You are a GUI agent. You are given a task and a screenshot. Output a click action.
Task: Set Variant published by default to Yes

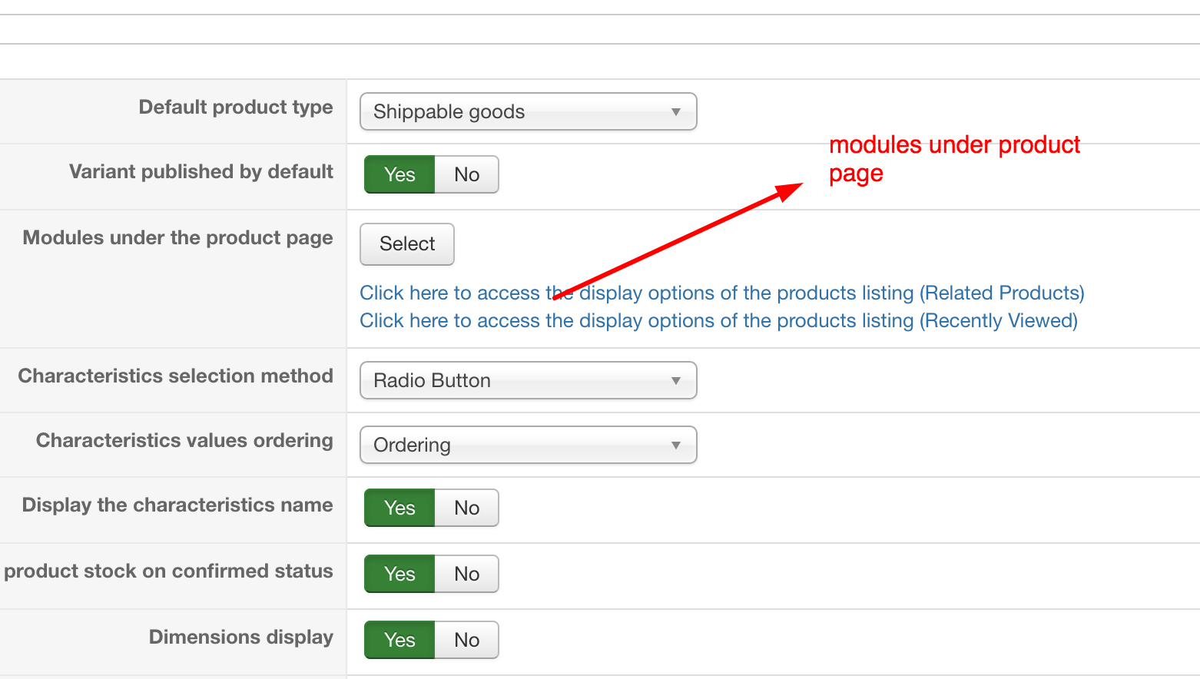coord(399,174)
